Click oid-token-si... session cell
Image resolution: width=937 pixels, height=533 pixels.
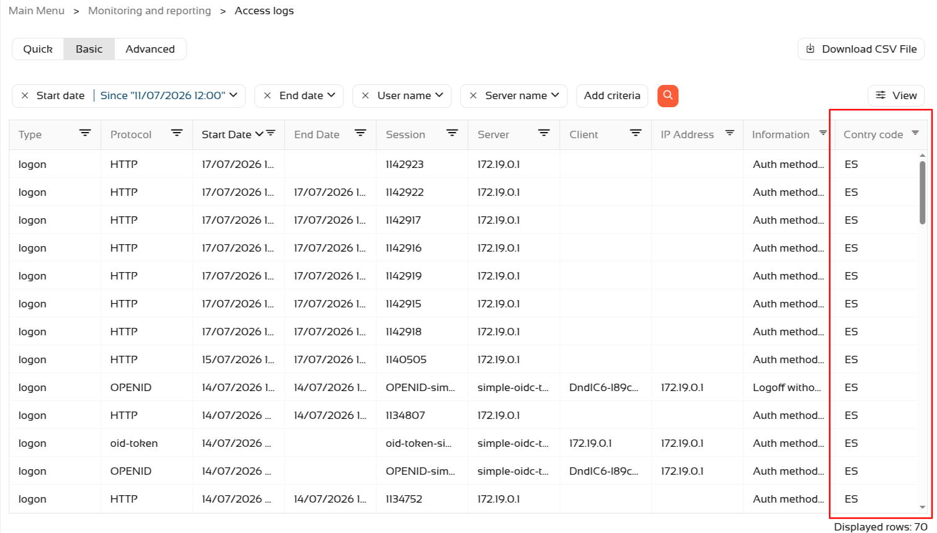(422, 443)
